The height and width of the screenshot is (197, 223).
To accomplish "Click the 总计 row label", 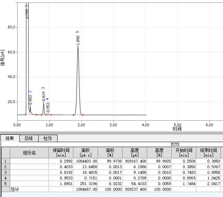I will tap(16, 189).
